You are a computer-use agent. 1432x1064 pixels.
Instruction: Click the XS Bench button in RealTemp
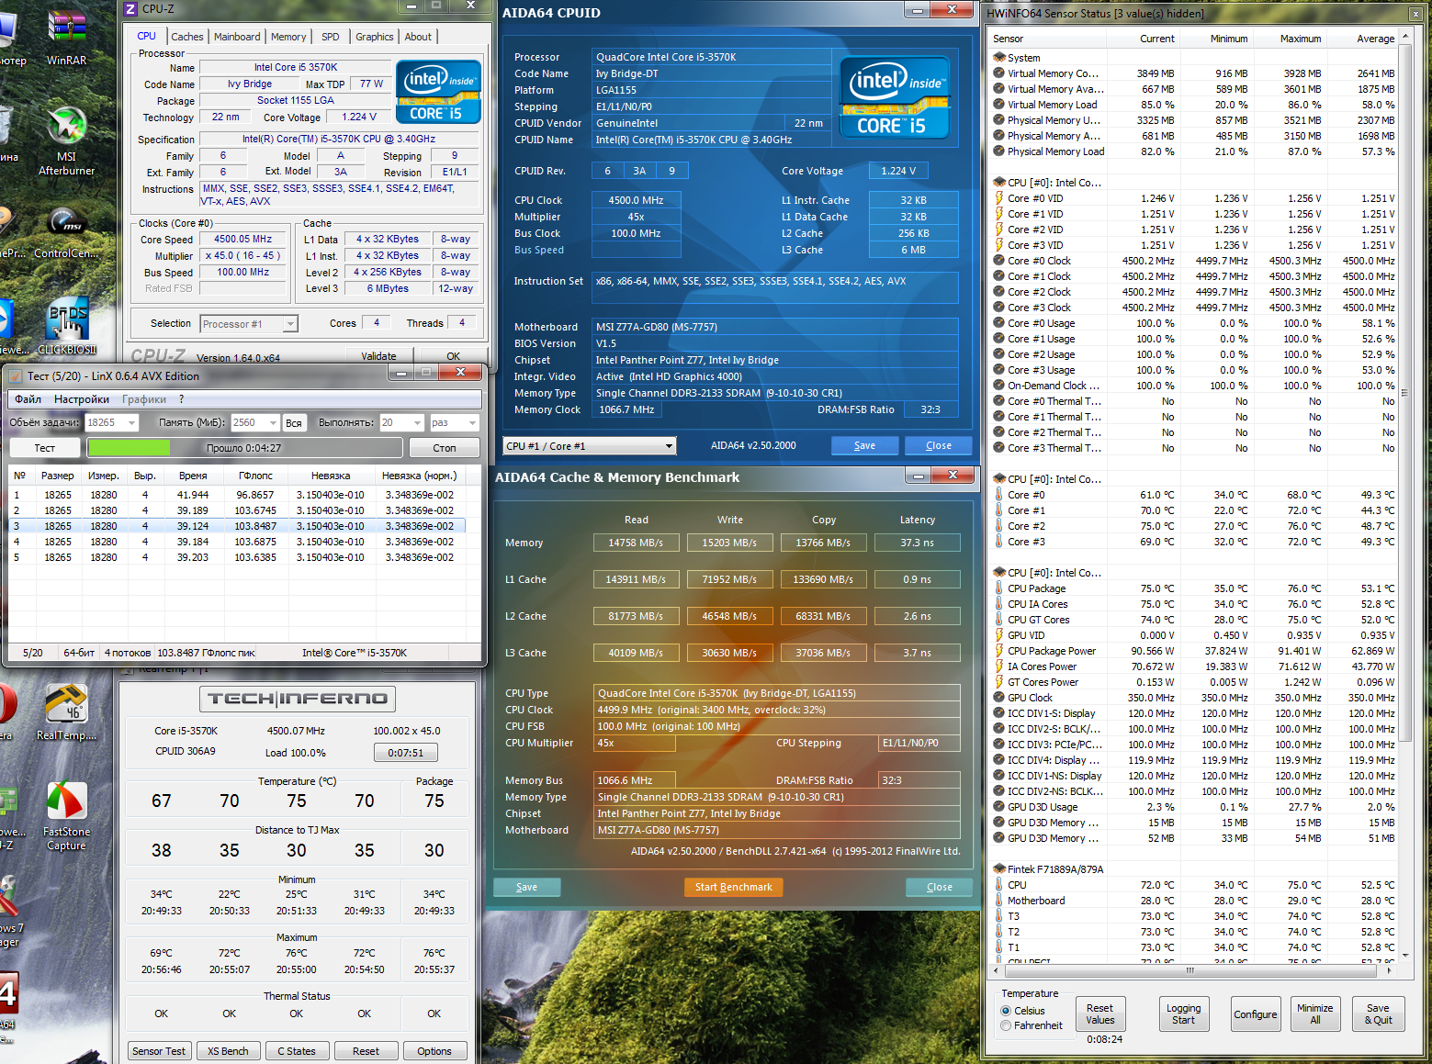pos(228,1051)
